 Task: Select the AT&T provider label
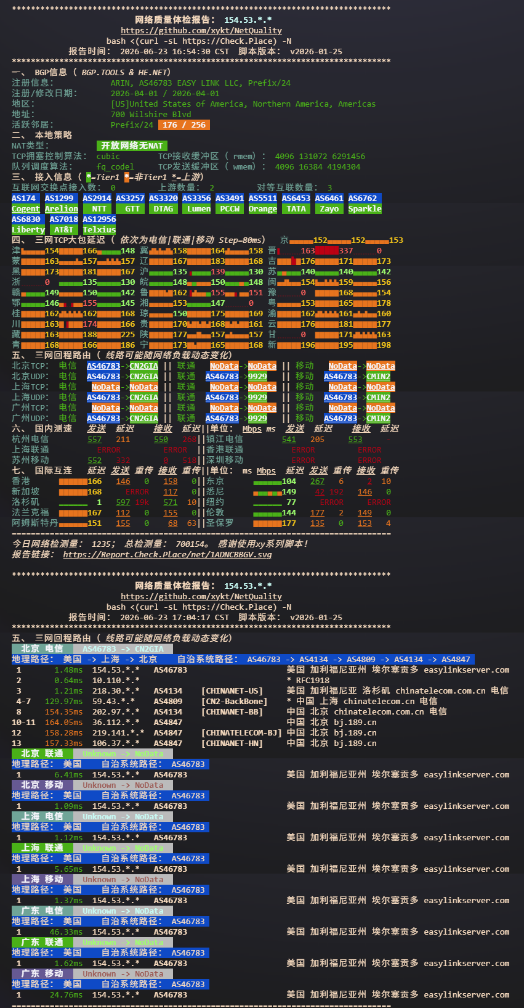[64, 229]
